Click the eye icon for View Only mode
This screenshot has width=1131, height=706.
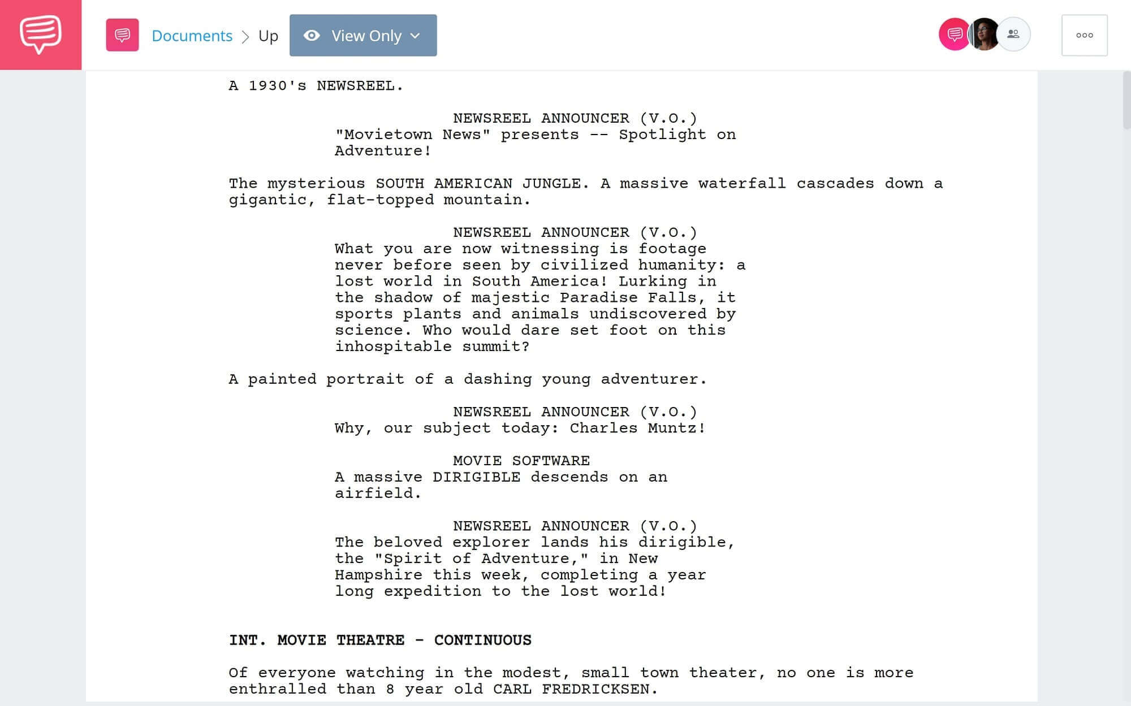tap(312, 35)
